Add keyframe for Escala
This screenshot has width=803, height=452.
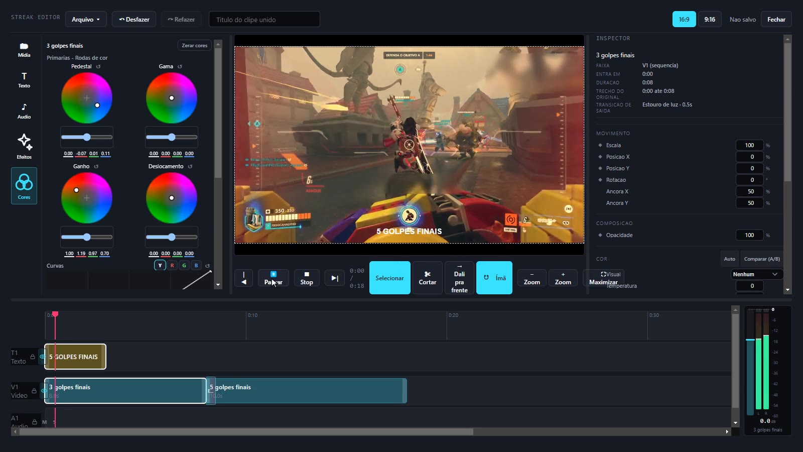point(600,145)
